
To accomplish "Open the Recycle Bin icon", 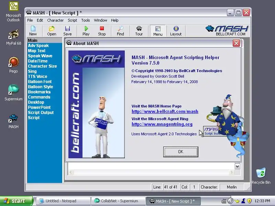I will (261, 176).
